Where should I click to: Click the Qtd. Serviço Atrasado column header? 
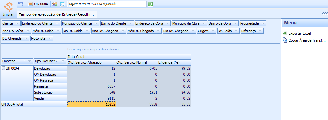point(92,62)
